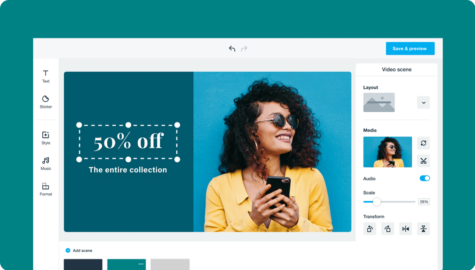Expand the Layout dropdown chevron

pos(423,102)
